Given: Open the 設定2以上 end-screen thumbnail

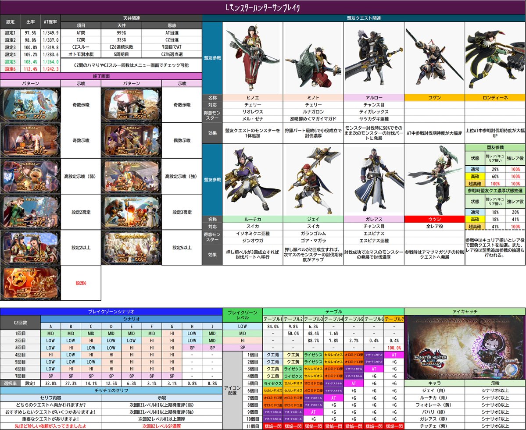Looking at the screenshot, I should pos(31,248).
